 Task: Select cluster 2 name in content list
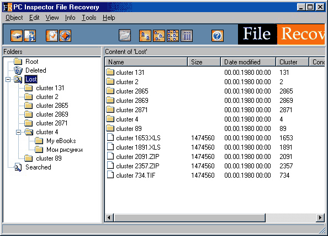pyautogui.click(x=127, y=82)
